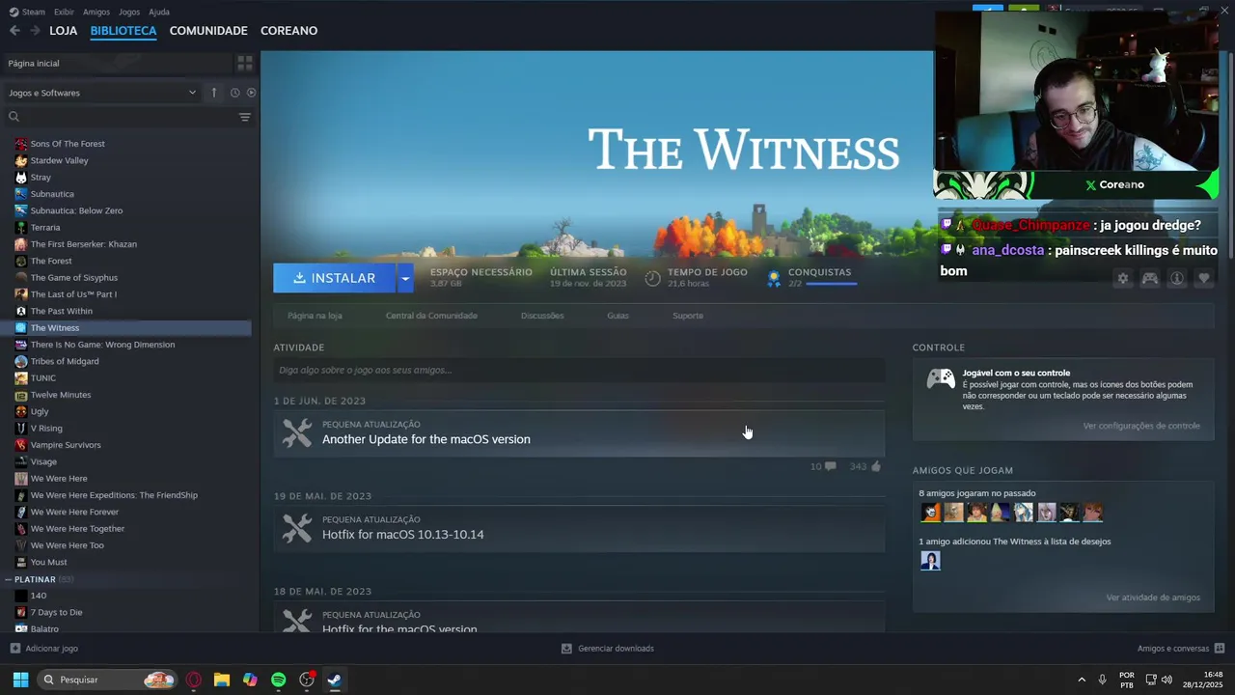The height and width of the screenshot is (695, 1235).
Task: Click the achievements ribbon icon
Action: [773, 278]
